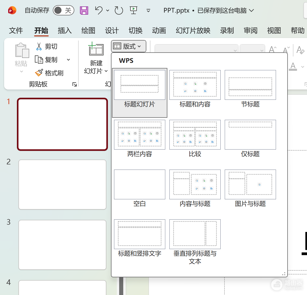This screenshot has height=295, width=307.
Task: Open the 视图 tab
Action: (274, 31)
